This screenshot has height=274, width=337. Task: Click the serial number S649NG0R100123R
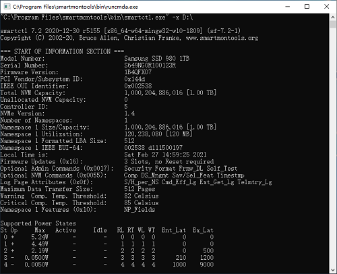point(150,65)
